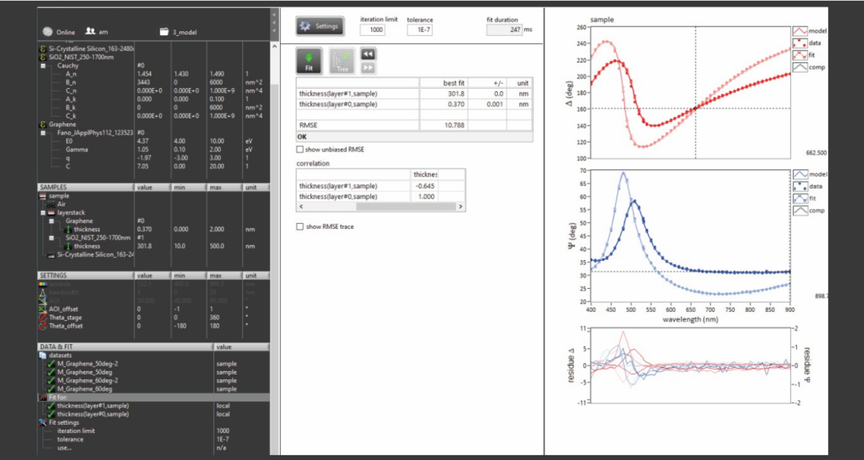Click the Theta_offset icon in SETTINGS
This screenshot has width=864, height=460.
[43, 326]
